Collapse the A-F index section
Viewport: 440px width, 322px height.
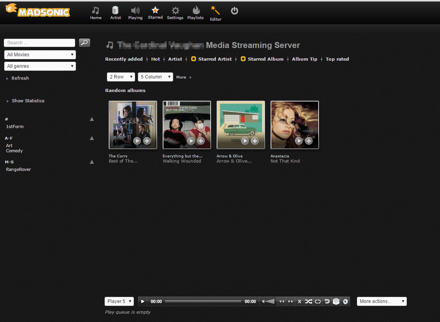tap(92, 138)
